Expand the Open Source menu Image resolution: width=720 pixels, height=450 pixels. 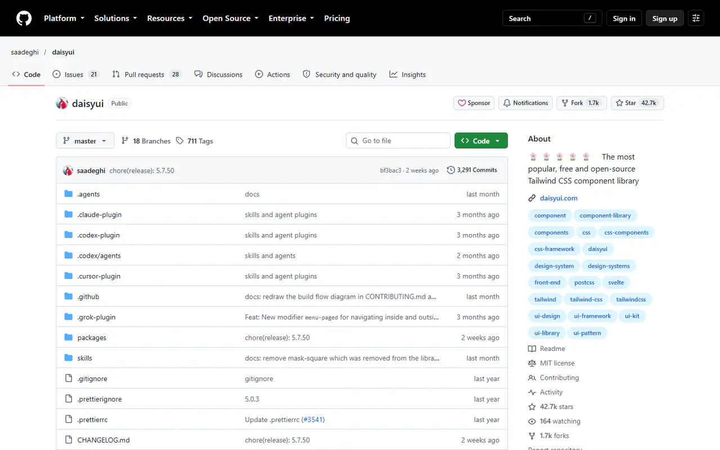point(231,19)
